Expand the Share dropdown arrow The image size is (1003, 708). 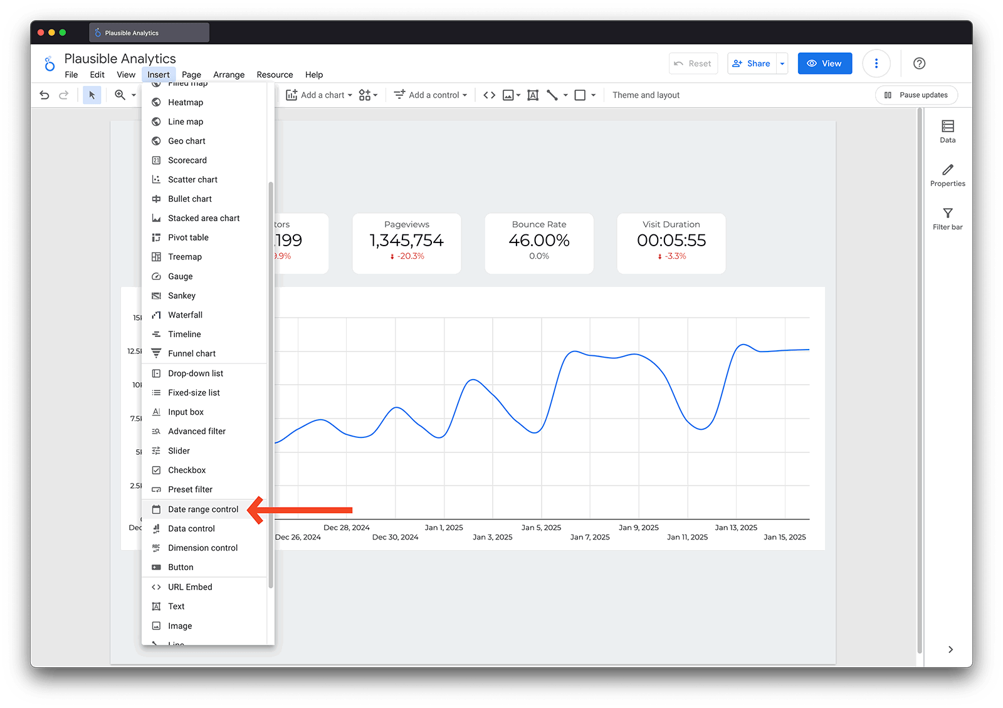coord(782,63)
